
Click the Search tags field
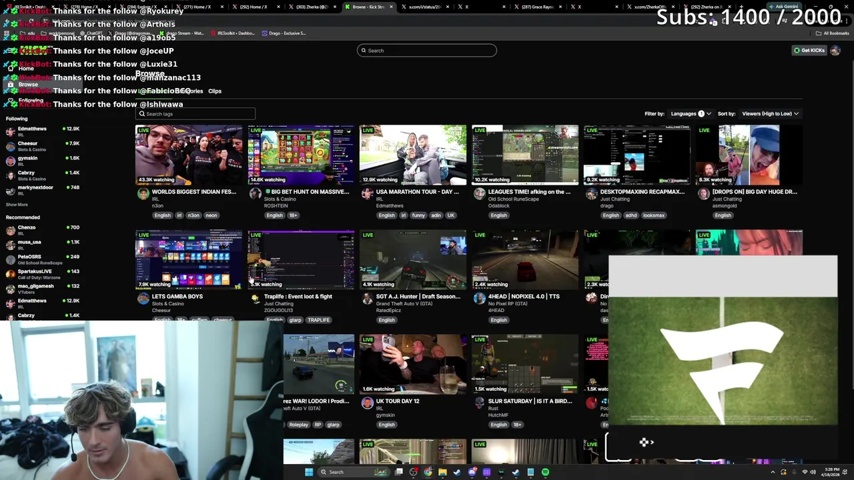pyautogui.click(x=195, y=114)
